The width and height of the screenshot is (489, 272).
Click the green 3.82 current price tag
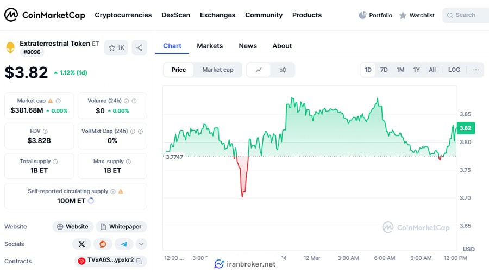pyautogui.click(x=466, y=128)
